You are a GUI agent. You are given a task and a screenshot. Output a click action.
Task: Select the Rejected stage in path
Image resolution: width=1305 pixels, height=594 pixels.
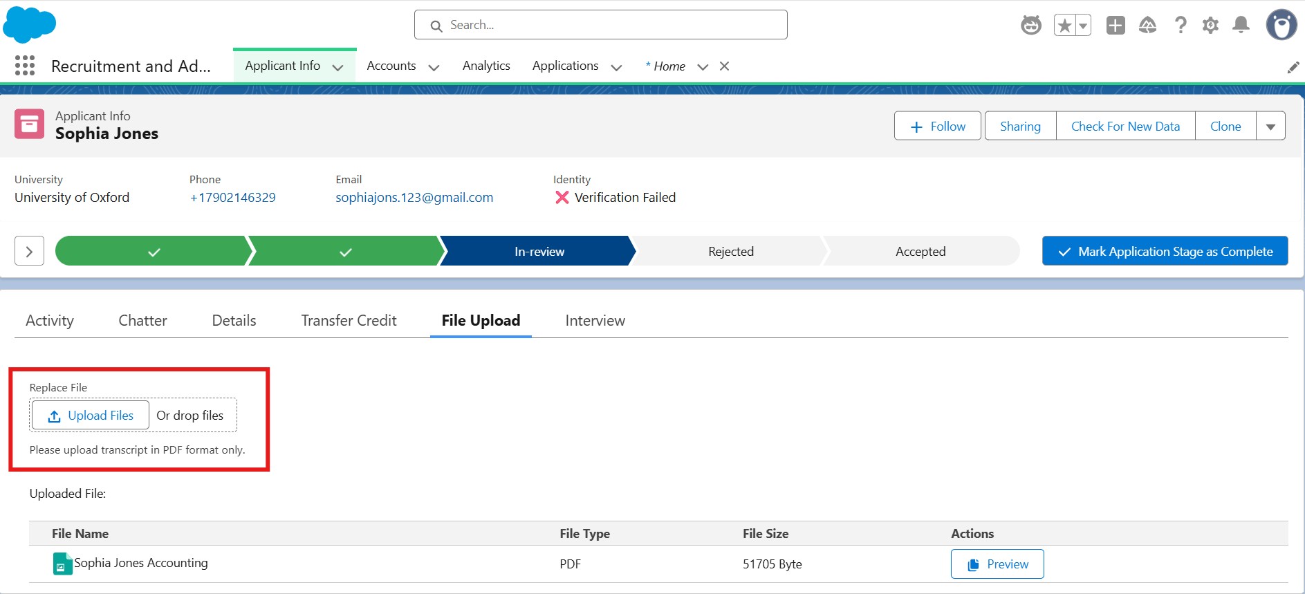click(730, 252)
